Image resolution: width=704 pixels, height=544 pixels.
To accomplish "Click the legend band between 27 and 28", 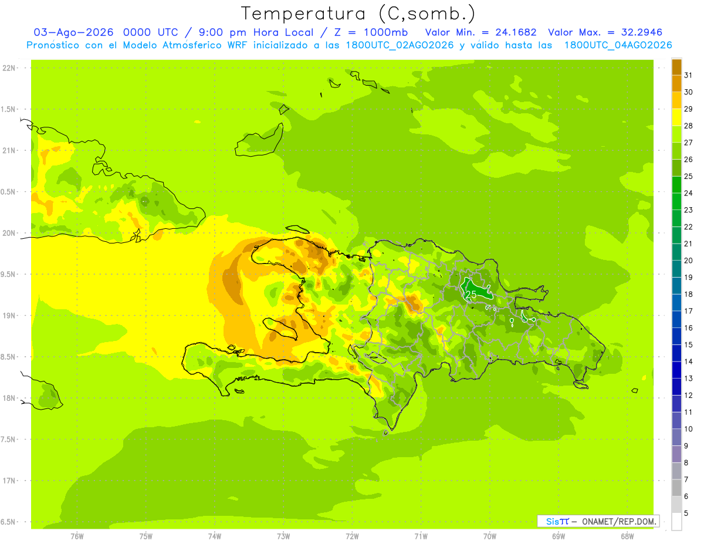I will pyautogui.click(x=676, y=134).
